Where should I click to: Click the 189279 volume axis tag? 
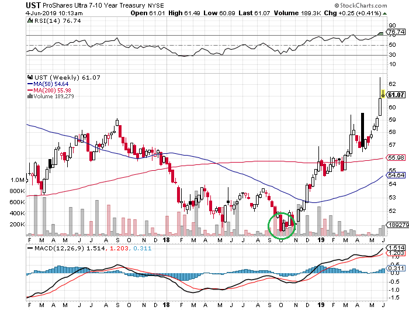[397, 225]
